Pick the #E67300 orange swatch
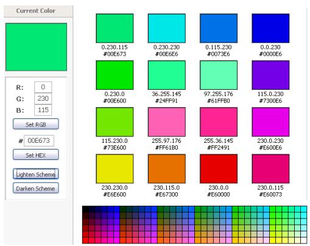The width and height of the screenshot is (310, 246). 167,169
